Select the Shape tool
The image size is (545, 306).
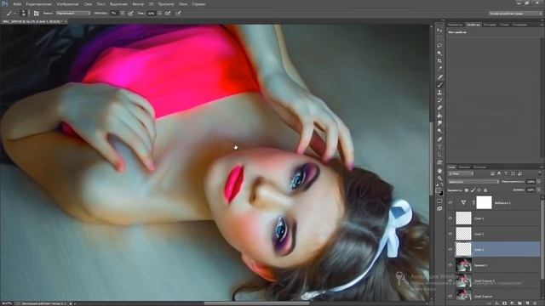point(439,162)
